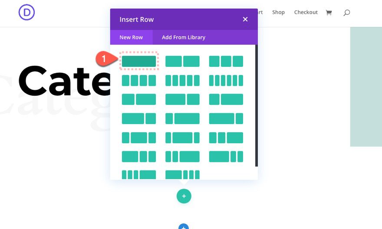This screenshot has width=382, height=229.
Task: Select the two narrow then wide layout
Action: tap(226, 138)
